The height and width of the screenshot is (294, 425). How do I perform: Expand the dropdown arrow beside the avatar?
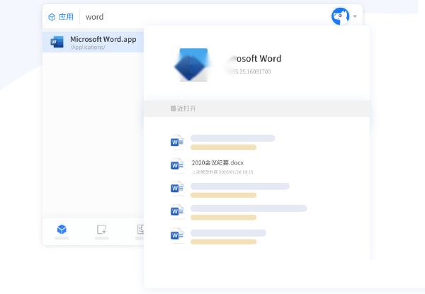pyautogui.click(x=355, y=16)
